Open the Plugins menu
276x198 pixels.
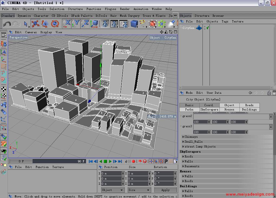click(x=110, y=9)
